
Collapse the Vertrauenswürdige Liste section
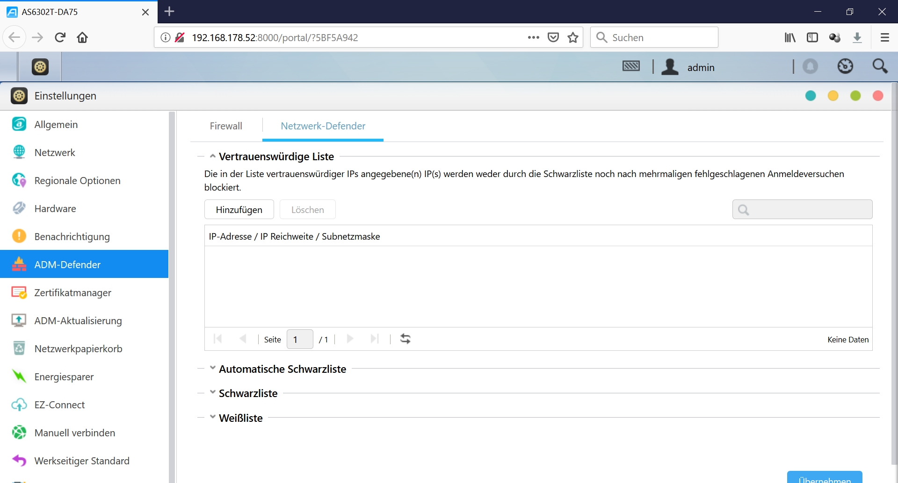(x=212, y=156)
